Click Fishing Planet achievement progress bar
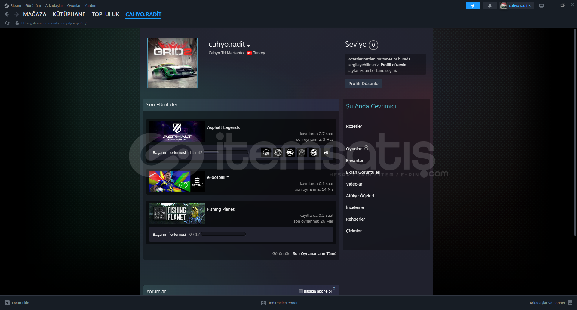This screenshot has height=310, width=577. point(224,234)
